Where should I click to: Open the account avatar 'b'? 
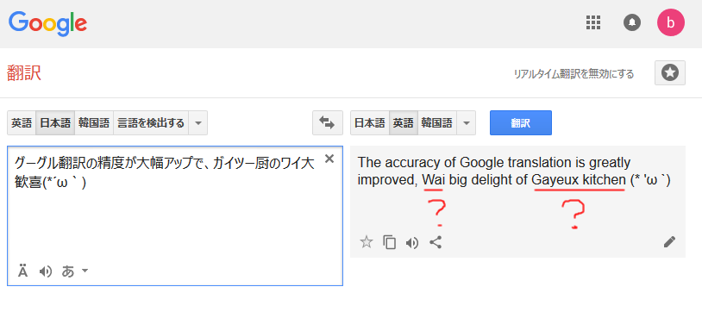click(x=671, y=22)
